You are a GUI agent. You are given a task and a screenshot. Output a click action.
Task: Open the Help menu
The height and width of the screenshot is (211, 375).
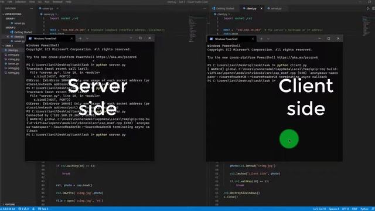(x=69, y=2)
